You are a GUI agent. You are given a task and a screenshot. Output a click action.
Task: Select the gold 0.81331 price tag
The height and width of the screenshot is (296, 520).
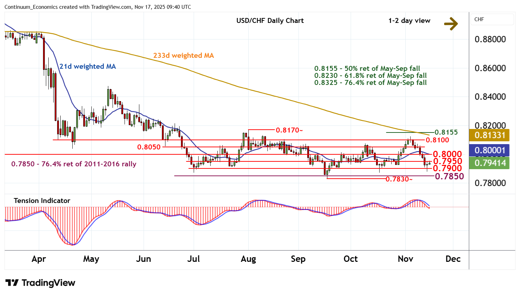pos(490,135)
